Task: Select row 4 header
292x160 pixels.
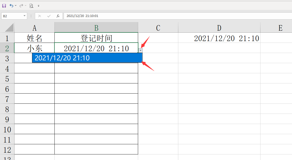Action: [x=7, y=68]
